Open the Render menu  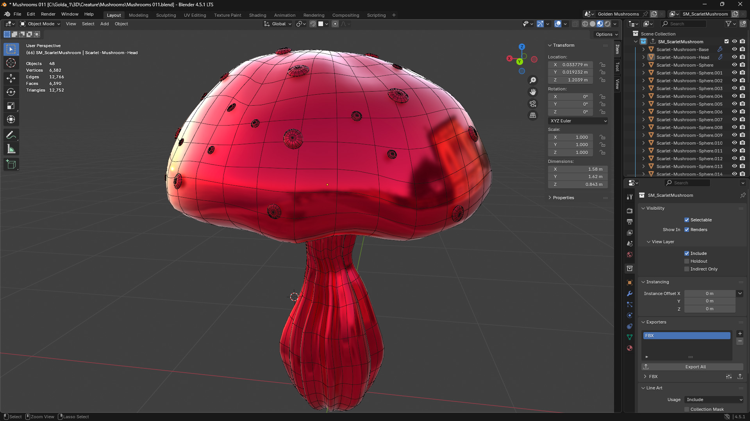pos(48,14)
